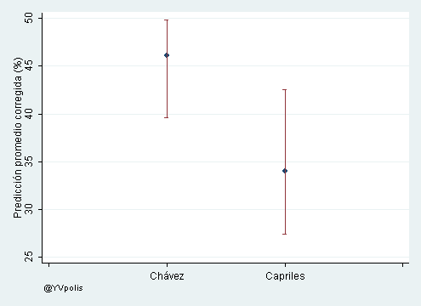Click the rightmost x-axis tick mark
This screenshot has width=421, height=306.
tap(402, 265)
